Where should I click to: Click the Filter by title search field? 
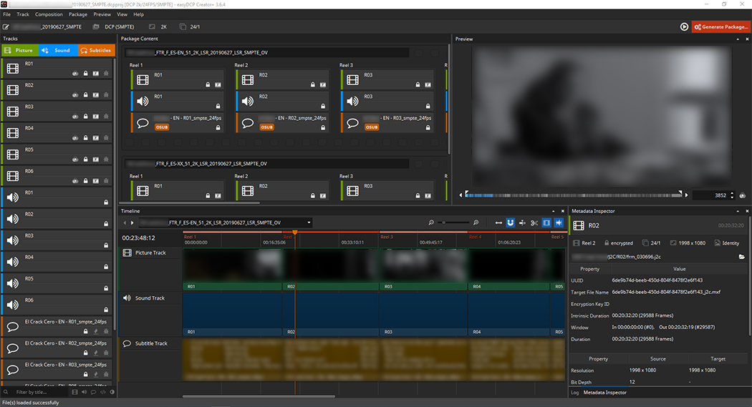(x=41, y=392)
